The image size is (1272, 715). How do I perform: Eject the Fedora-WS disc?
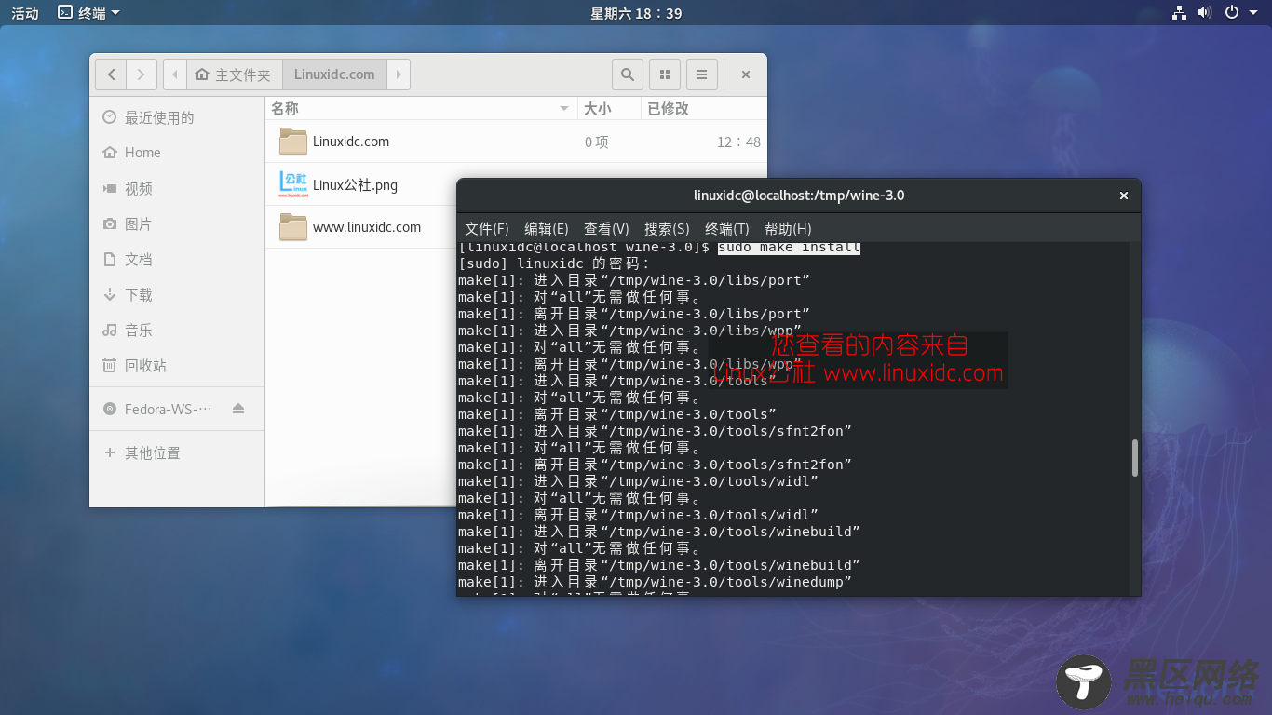[x=238, y=409]
